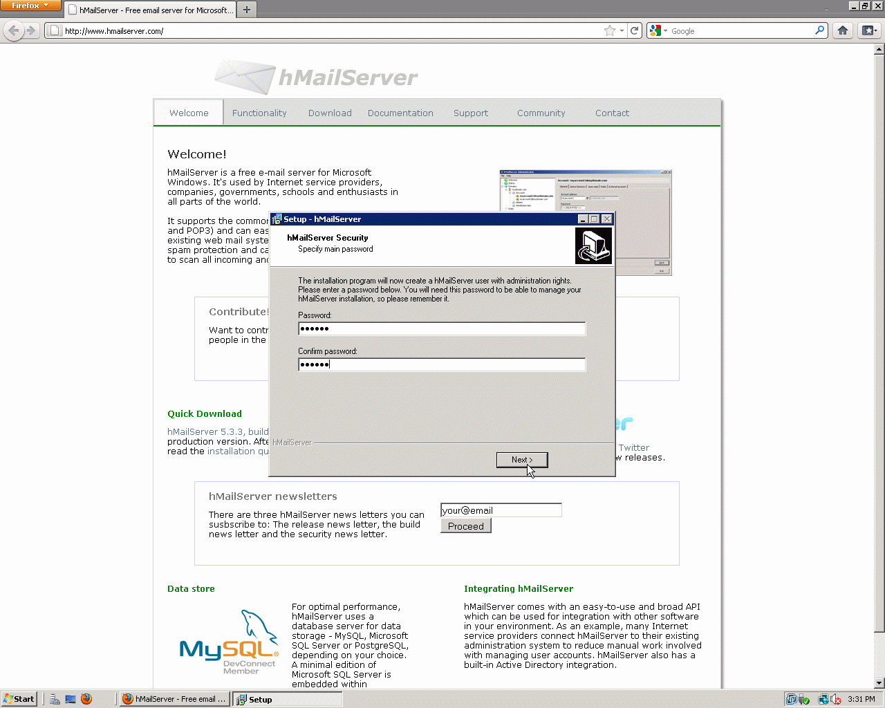885x708 pixels.
Task: Click the Proceed newsletter button
Action: coord(466,526)
